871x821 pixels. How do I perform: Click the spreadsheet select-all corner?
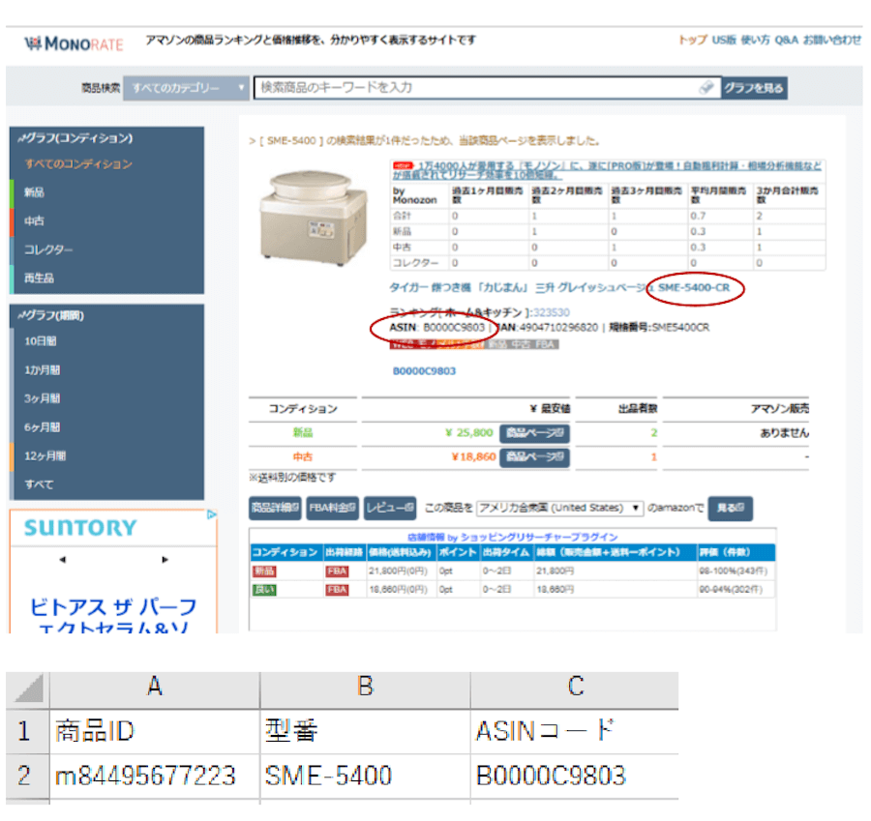coord(28,690)
